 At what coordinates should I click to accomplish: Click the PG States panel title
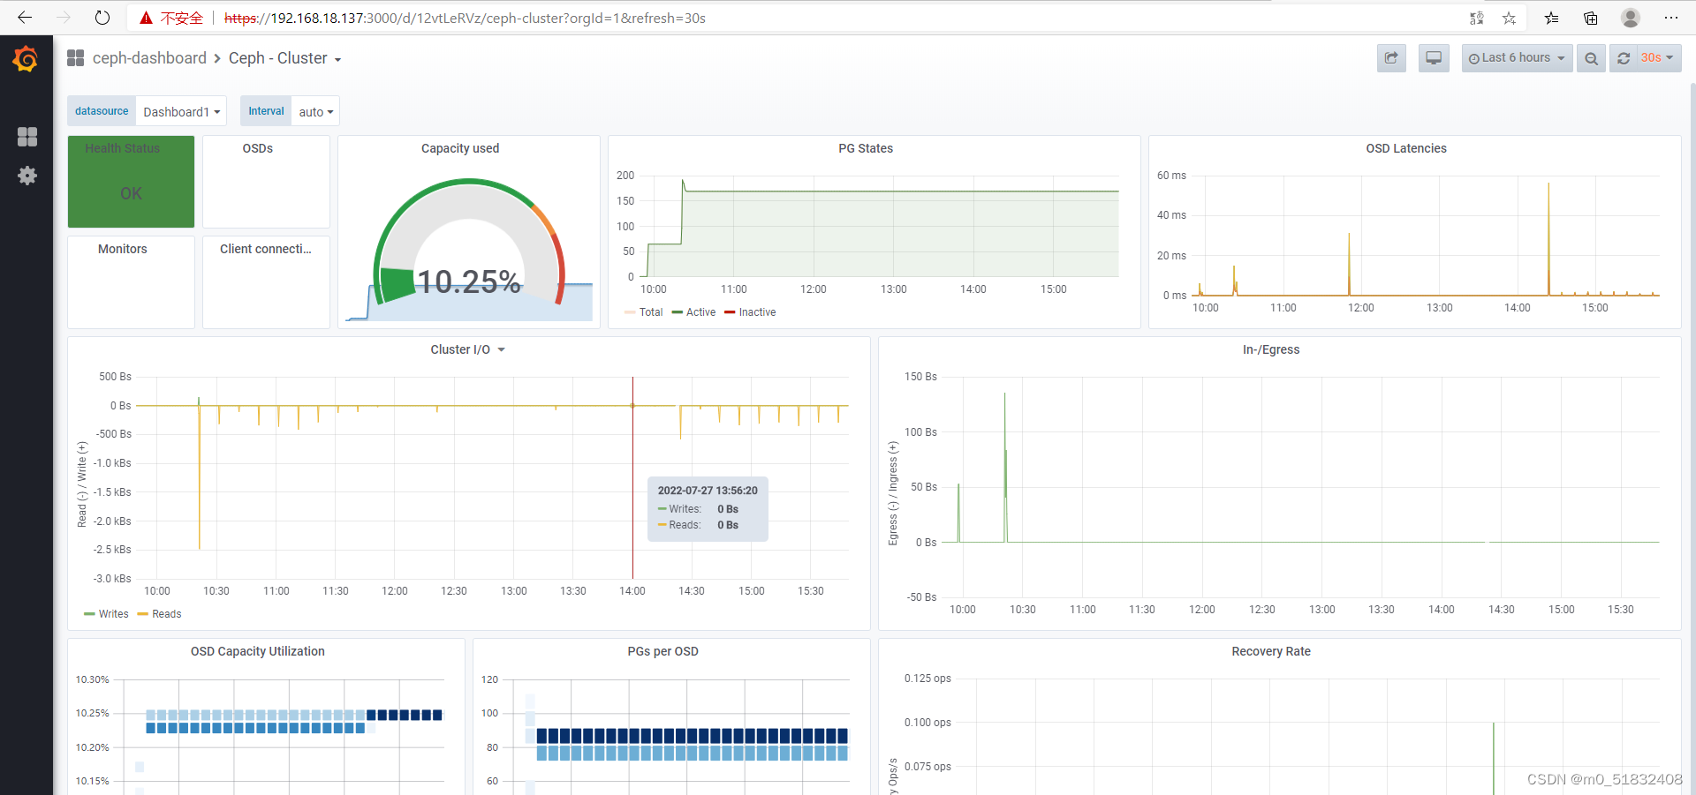click(x=866, y=149)
